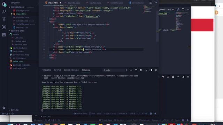Open notifications bell in front status bar
Image resolution: width=223 pixels, height=125 pixels.
pyautogui.click(x=155, y=114)
